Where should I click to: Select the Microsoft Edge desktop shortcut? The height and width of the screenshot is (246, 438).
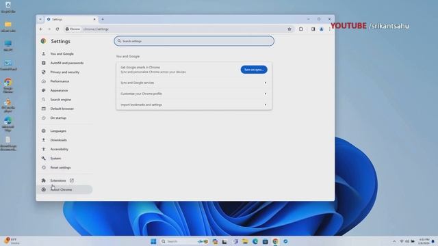pos(8,124)
